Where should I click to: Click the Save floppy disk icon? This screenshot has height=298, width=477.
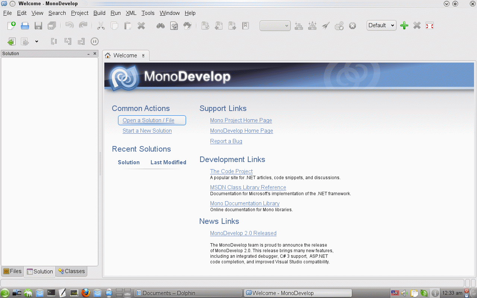click(x=38, y=26)
